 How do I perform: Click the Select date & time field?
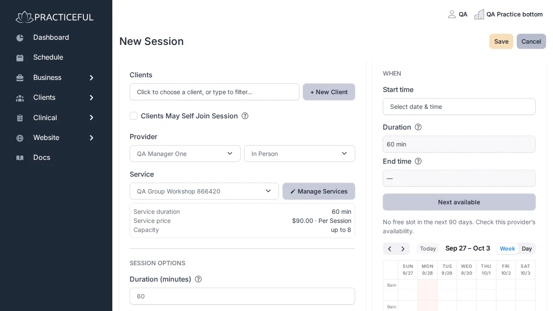pyautogui.click(x=459, y=107)
